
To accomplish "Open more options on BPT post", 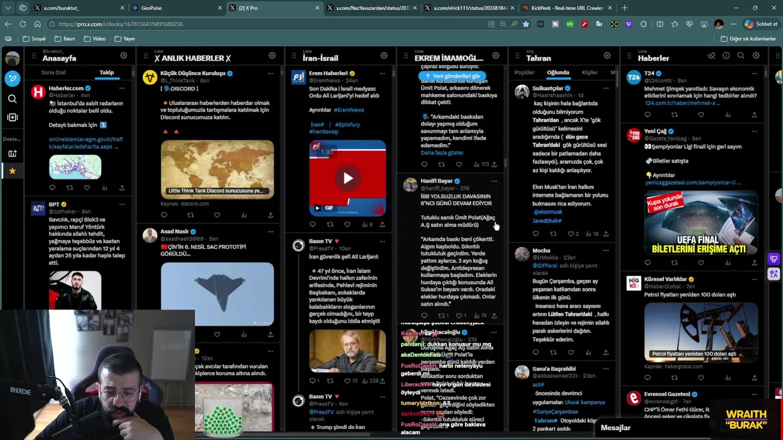I will tap(122, 204).
